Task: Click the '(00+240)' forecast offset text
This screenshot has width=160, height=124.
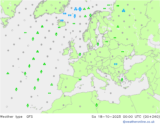Action: tap(151, 117)
